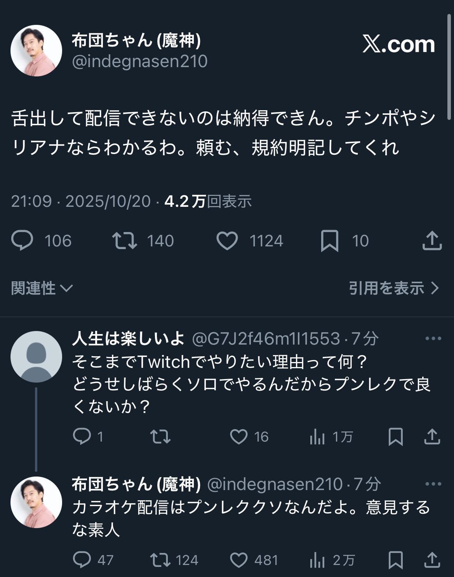Bookmark the main post showing 10 bookmarks
This screenshot has height=577, width=454.
[329, 241]
